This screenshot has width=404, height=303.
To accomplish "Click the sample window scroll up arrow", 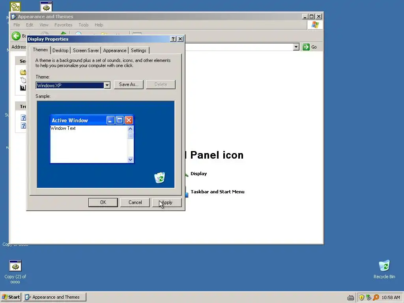I will [130, 129].
